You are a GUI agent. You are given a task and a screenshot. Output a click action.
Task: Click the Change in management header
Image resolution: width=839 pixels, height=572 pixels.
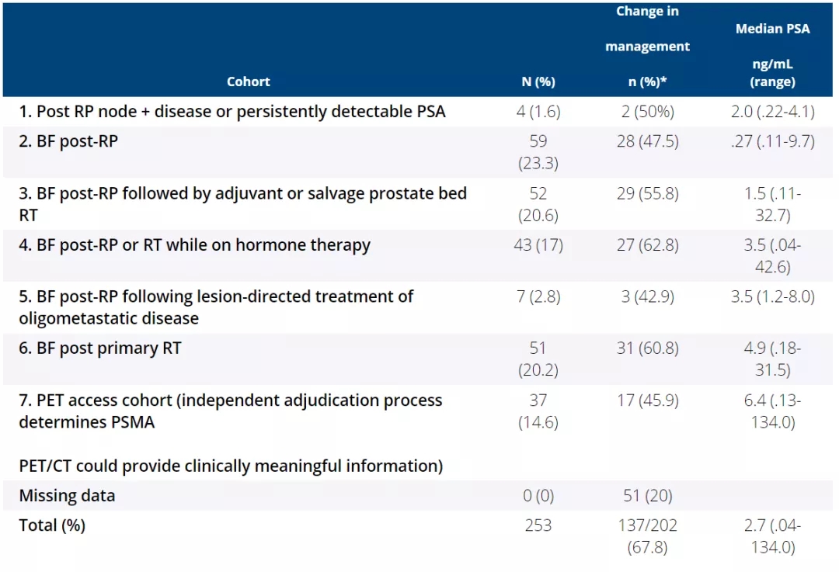click(647, 47)
